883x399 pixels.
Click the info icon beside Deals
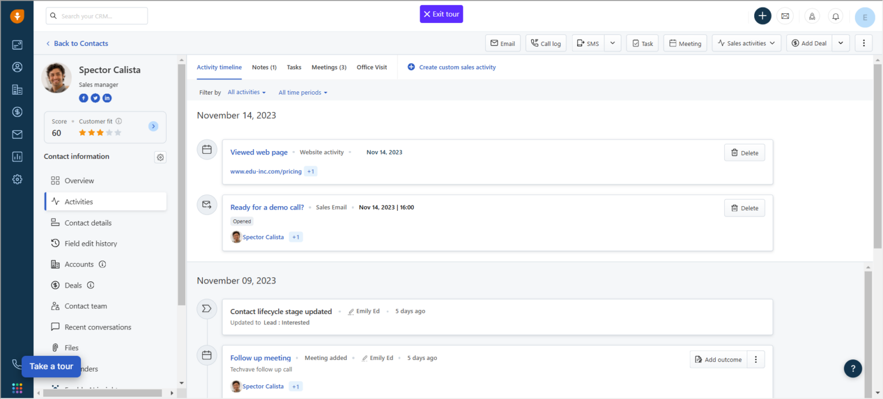pos(90,285)
